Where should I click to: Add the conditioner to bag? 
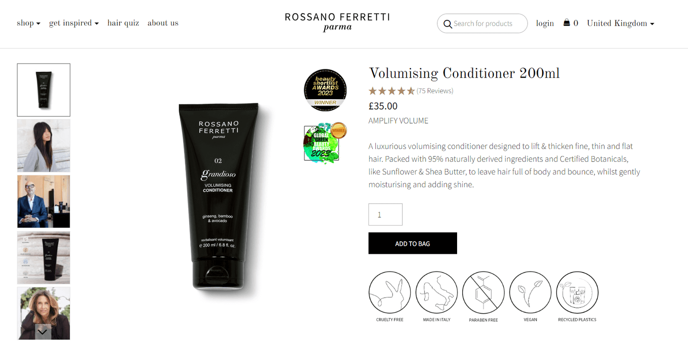tap(413, 243)
